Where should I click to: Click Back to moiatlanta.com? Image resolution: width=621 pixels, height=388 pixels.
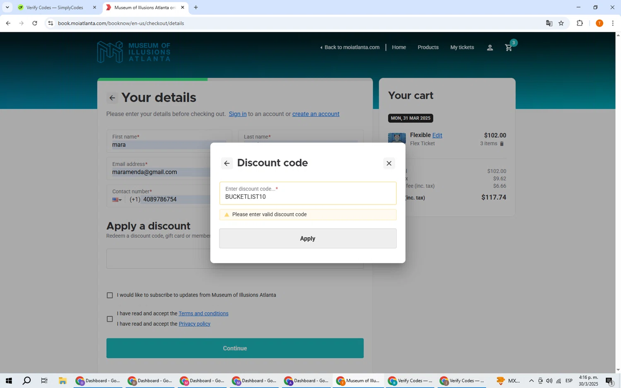tap(350, 47)
